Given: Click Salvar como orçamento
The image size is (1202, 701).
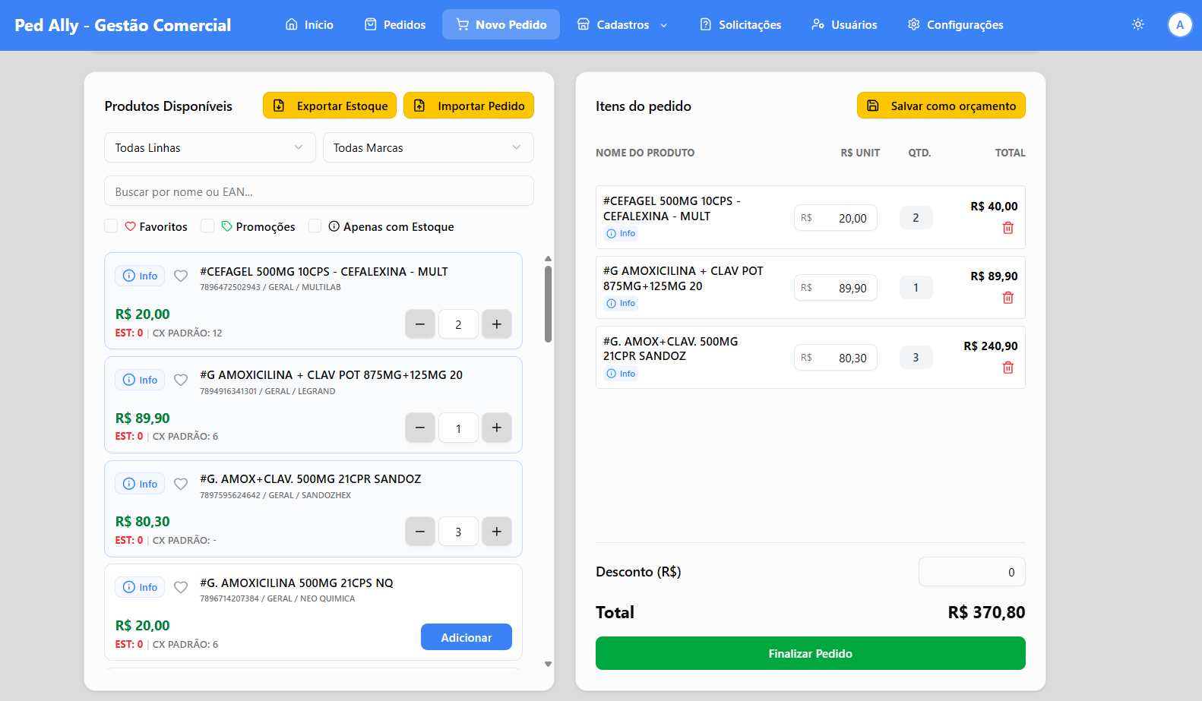Looking at the screenshot, I should [x=941, y=106].
